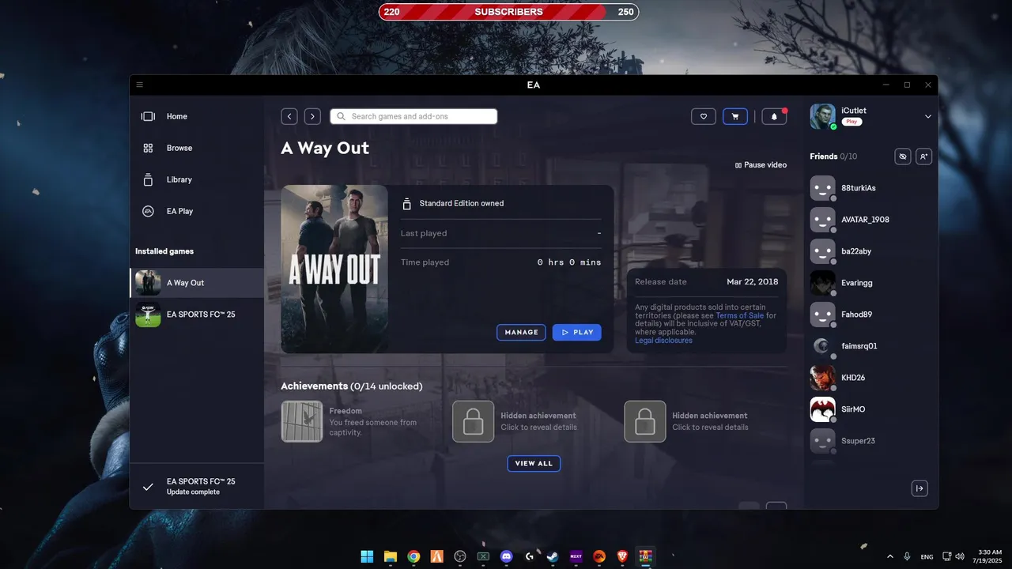Open OBS Studio from the taskbar
Image resolution: width=1012 pixels, height=569 pixels.
tap(460, 556)
